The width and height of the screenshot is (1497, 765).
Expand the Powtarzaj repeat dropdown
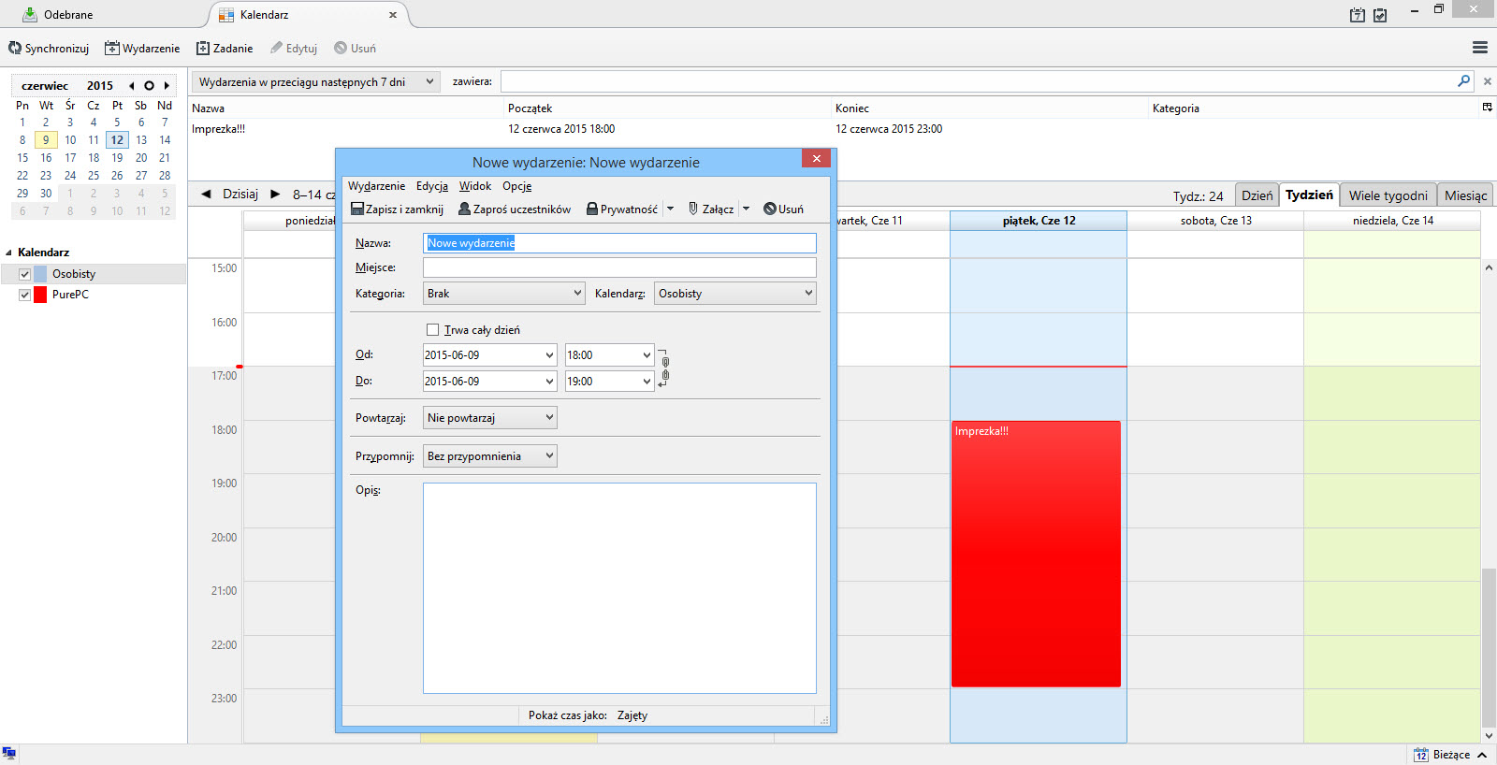click(490, 418)
